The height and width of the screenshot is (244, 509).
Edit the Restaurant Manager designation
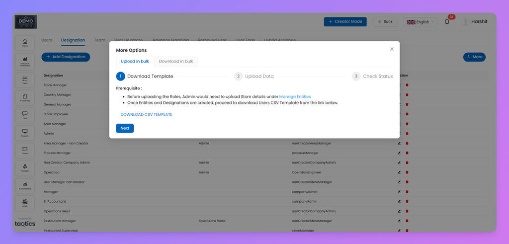point(399,221)
